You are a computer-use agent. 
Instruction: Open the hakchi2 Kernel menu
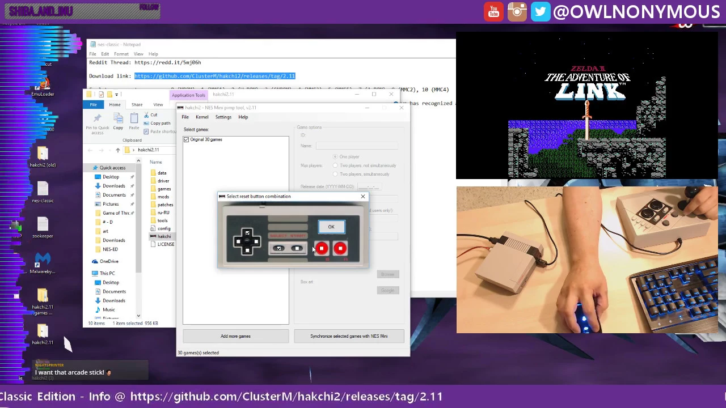click(x=202, y=117)
